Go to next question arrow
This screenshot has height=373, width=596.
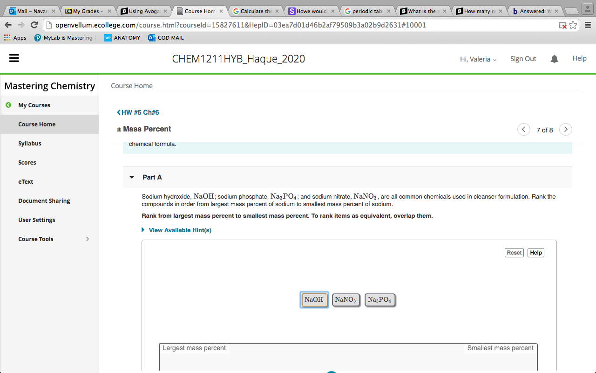point(566,130)
